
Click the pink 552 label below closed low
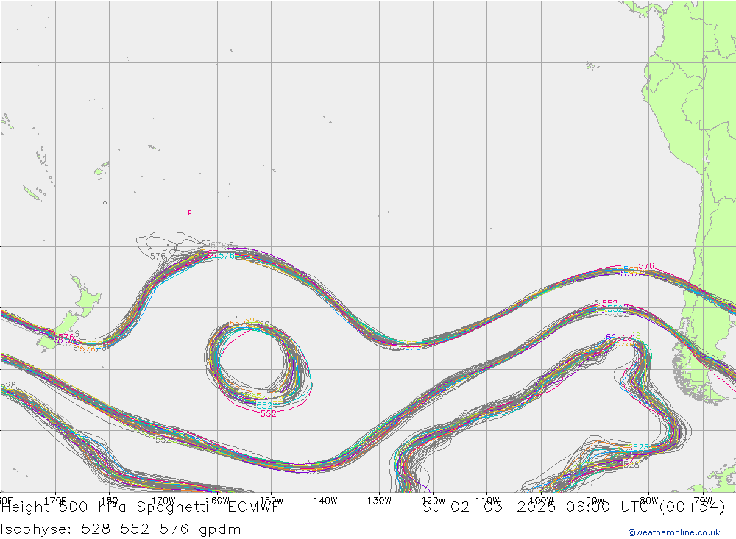[x=269, y=414]
